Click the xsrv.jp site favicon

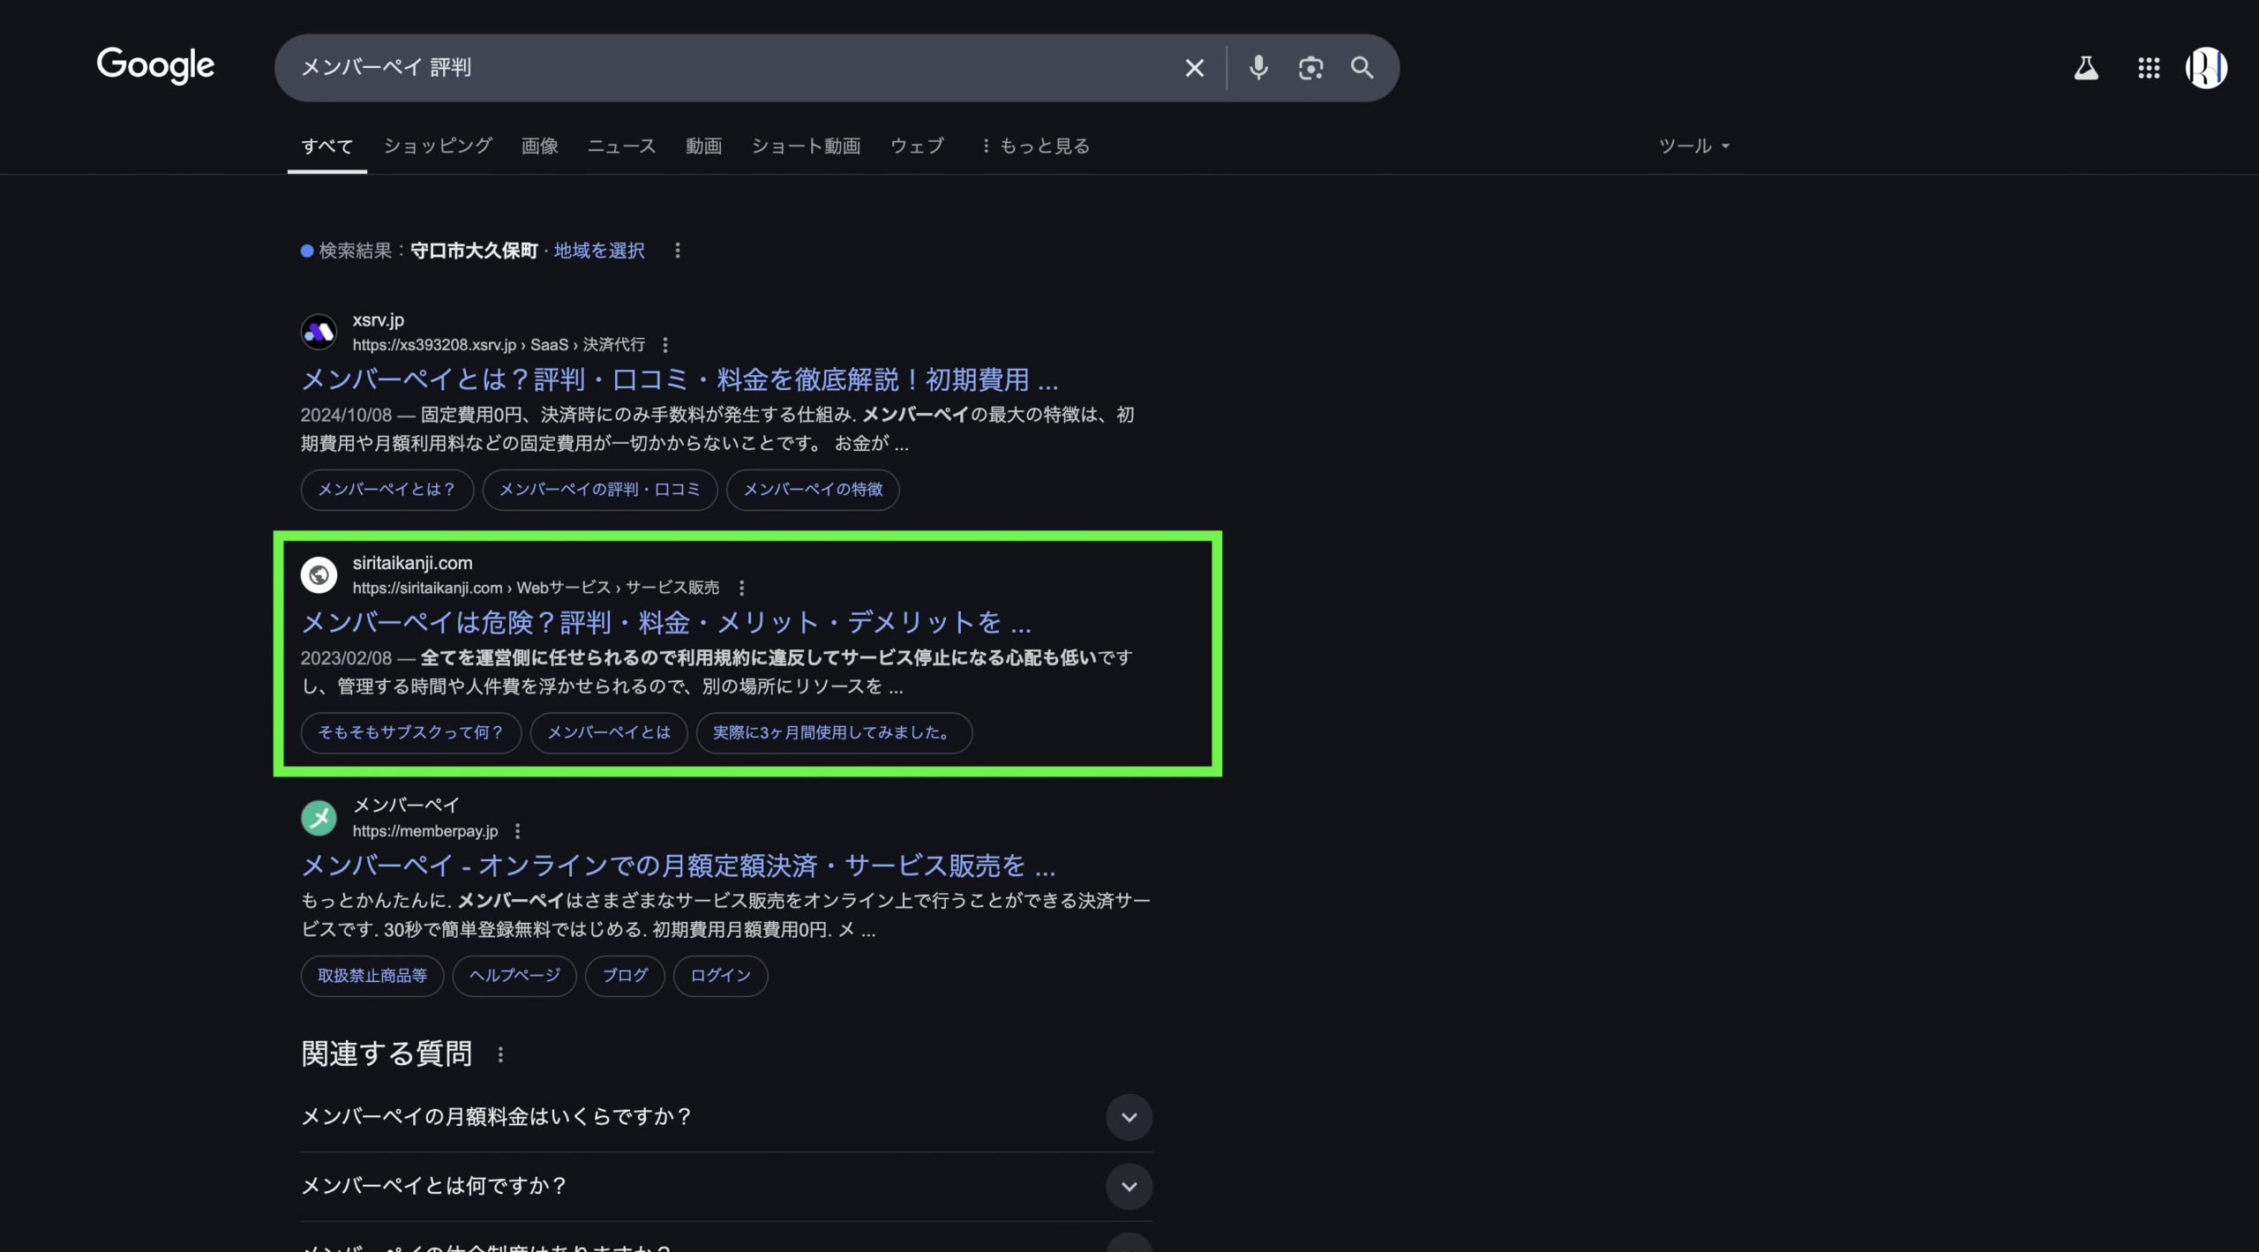coord(319,332)
